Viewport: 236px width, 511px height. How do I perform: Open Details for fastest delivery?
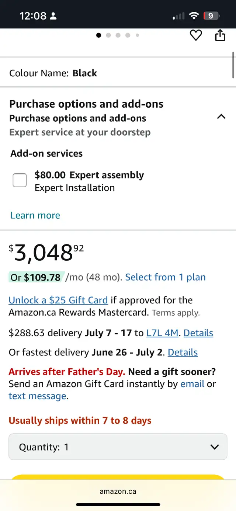[x=183, y=352]
